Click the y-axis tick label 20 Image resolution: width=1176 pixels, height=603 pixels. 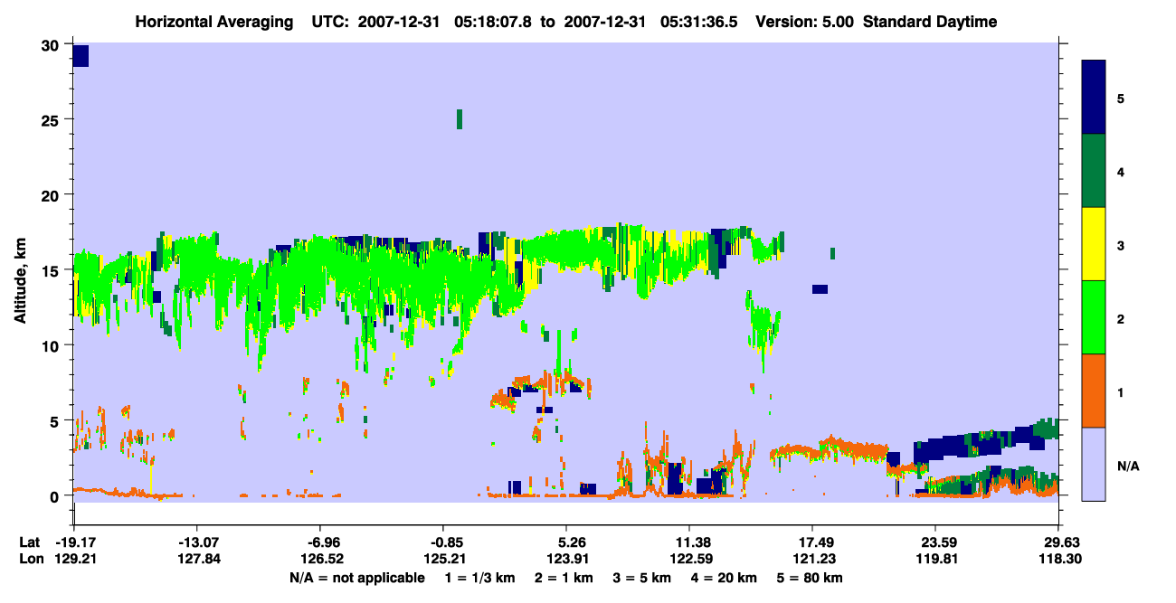[52, 195]
